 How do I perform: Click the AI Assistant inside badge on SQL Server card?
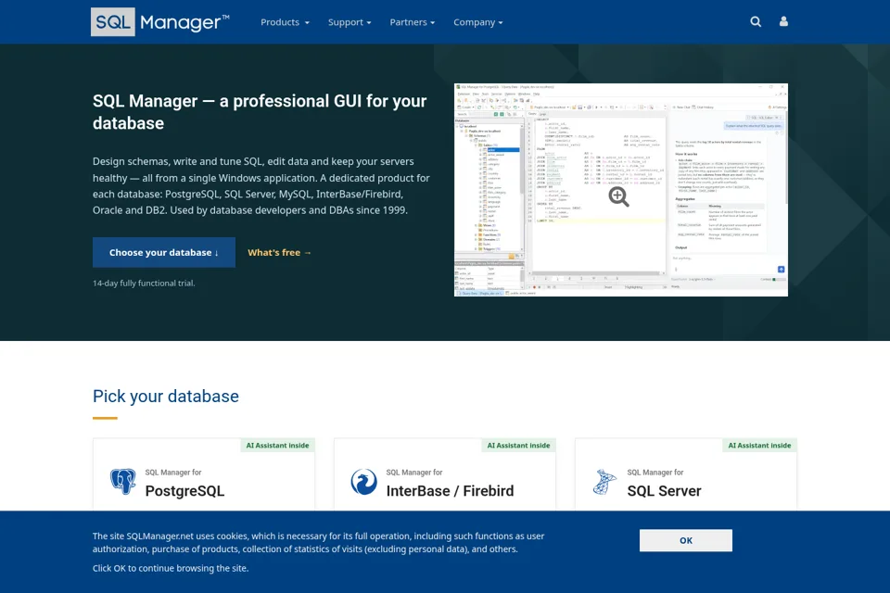(x=759, y=446)
